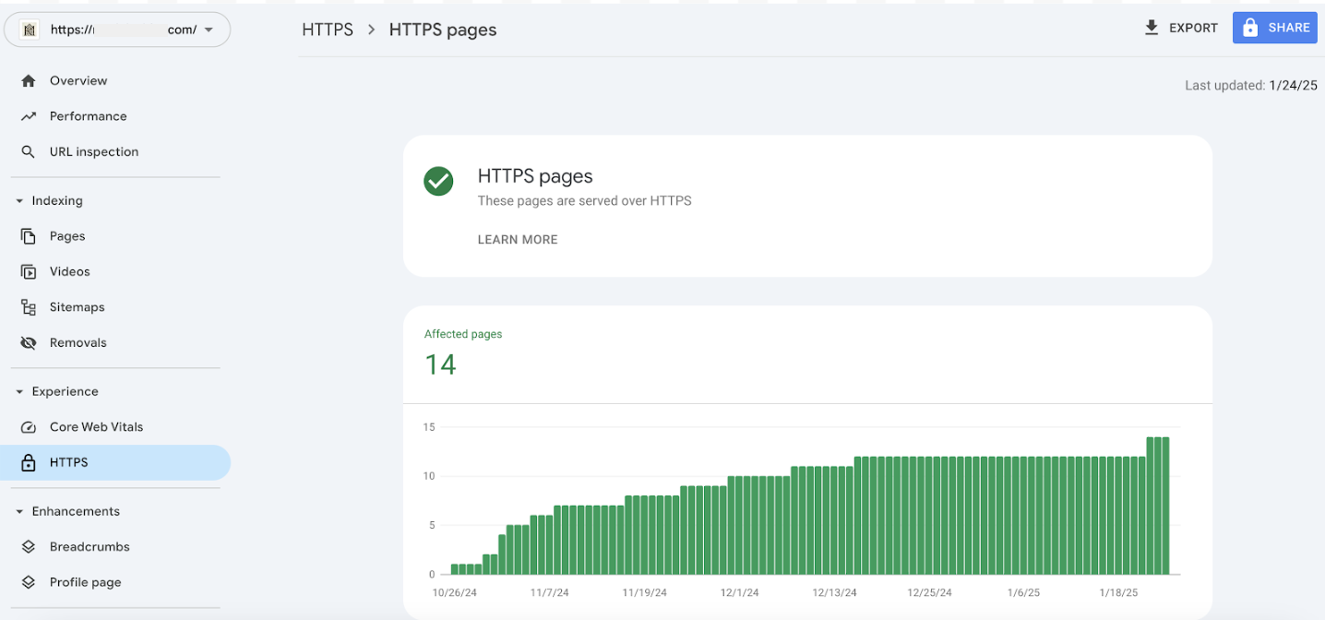The image size is (1325, 620).
Task: Collapse the Indexing section
Action: (19, 201)
